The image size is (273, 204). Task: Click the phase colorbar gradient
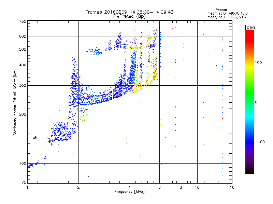(x=250, y=102)
